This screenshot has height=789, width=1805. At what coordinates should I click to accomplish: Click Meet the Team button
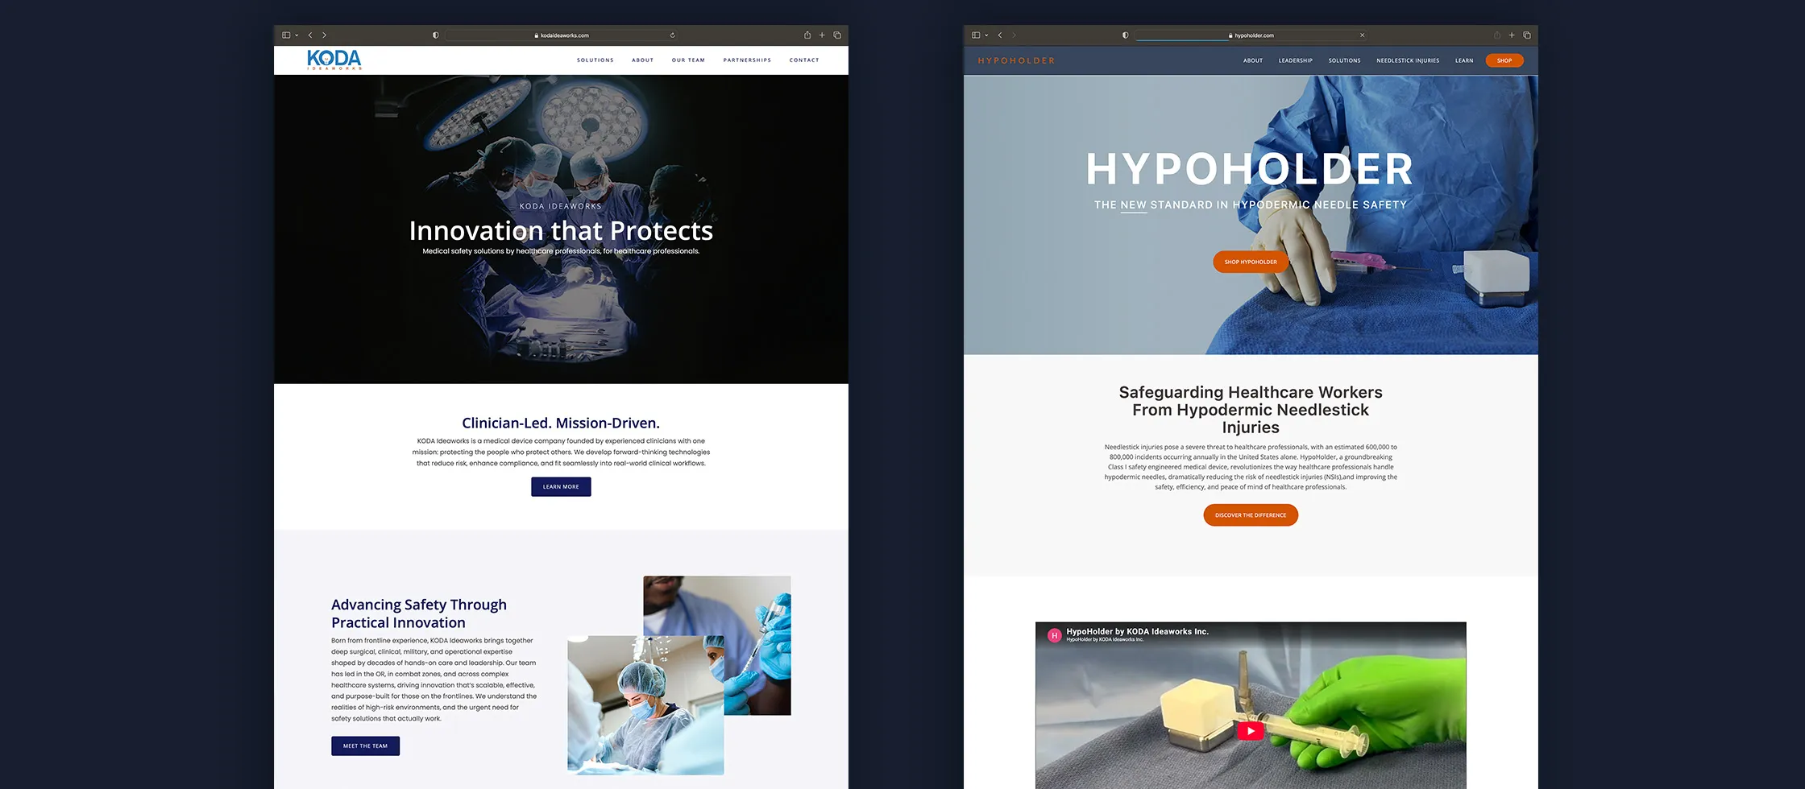pyautogui.click(x=365, y=746)
